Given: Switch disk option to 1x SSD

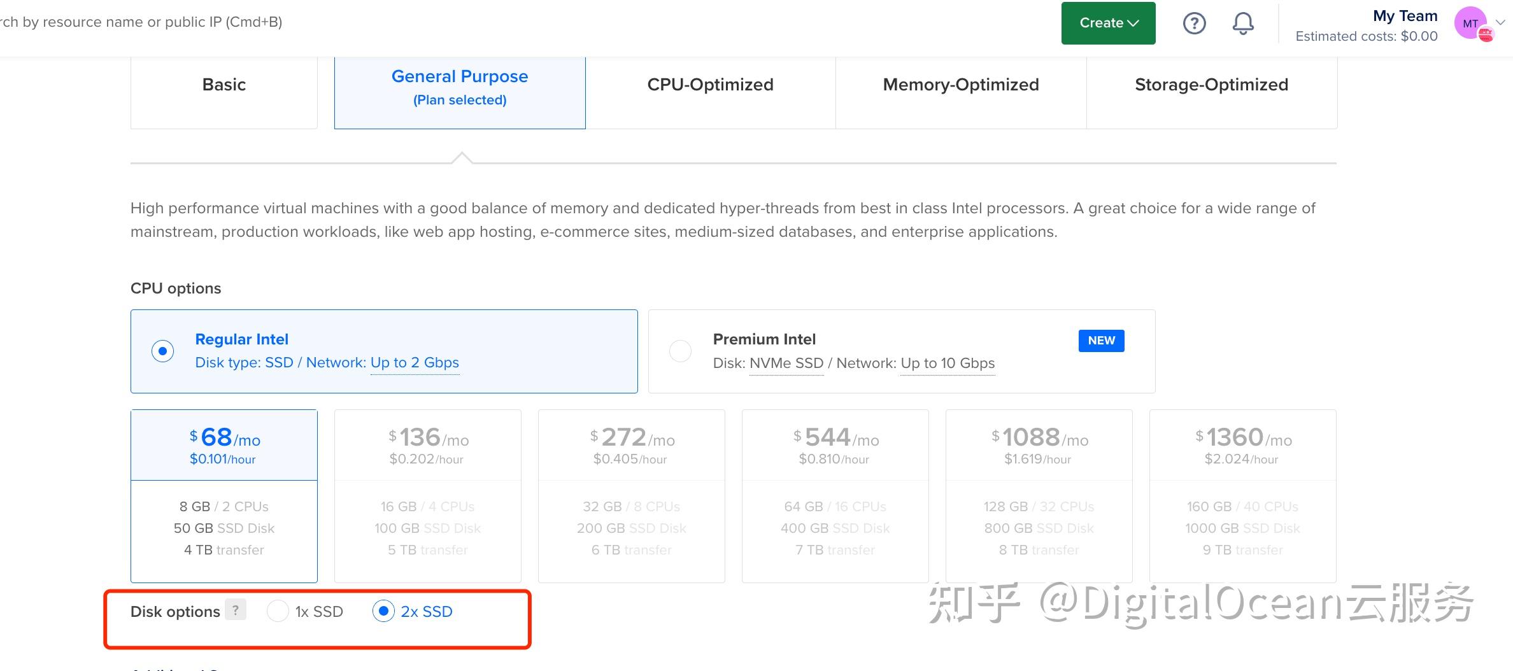Looking at the screenshot, I should coord(278,611).
